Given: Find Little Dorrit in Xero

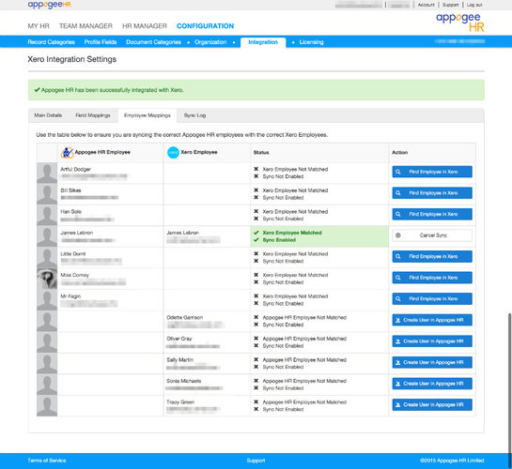Looking at the screenshot, I should pos(432,256).
